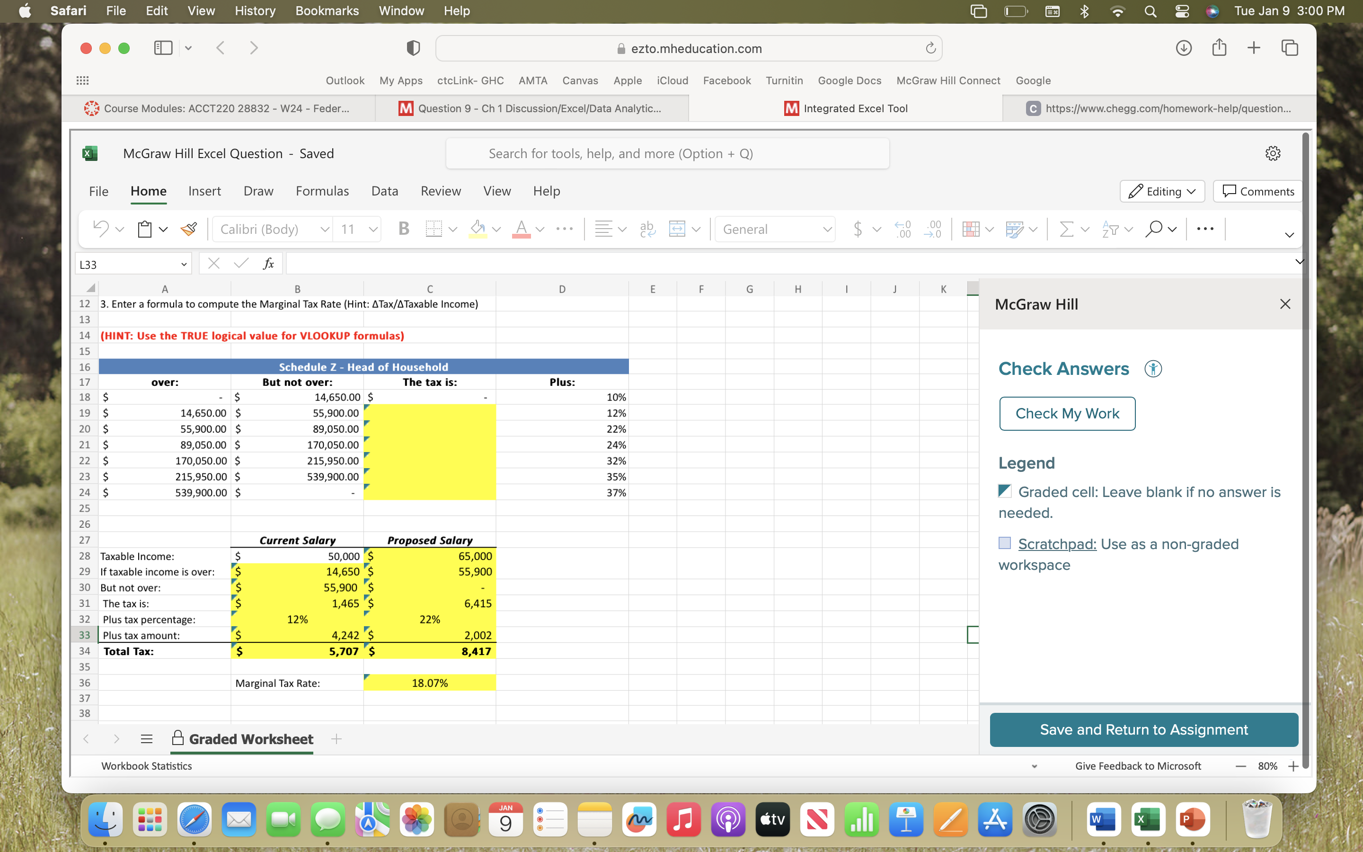
Task: Toggle bold formatting
Action: click(403, 229)
